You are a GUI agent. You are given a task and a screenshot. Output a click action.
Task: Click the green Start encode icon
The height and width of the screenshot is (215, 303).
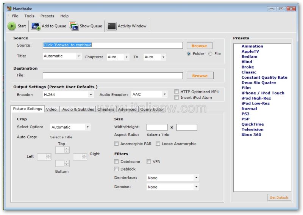[12, 26]
